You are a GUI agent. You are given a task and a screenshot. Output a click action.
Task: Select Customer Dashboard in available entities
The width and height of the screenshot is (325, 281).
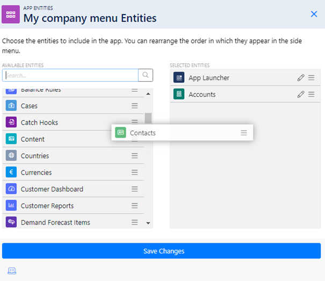tap(73, 189)
